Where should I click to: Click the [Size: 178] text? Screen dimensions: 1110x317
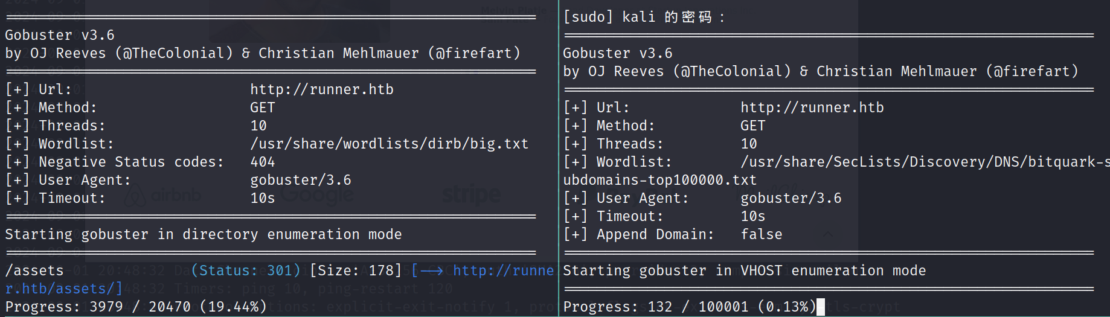[x=355, y=271]
